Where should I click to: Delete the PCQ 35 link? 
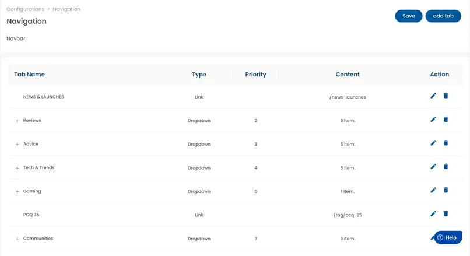[x=446, y=214]
